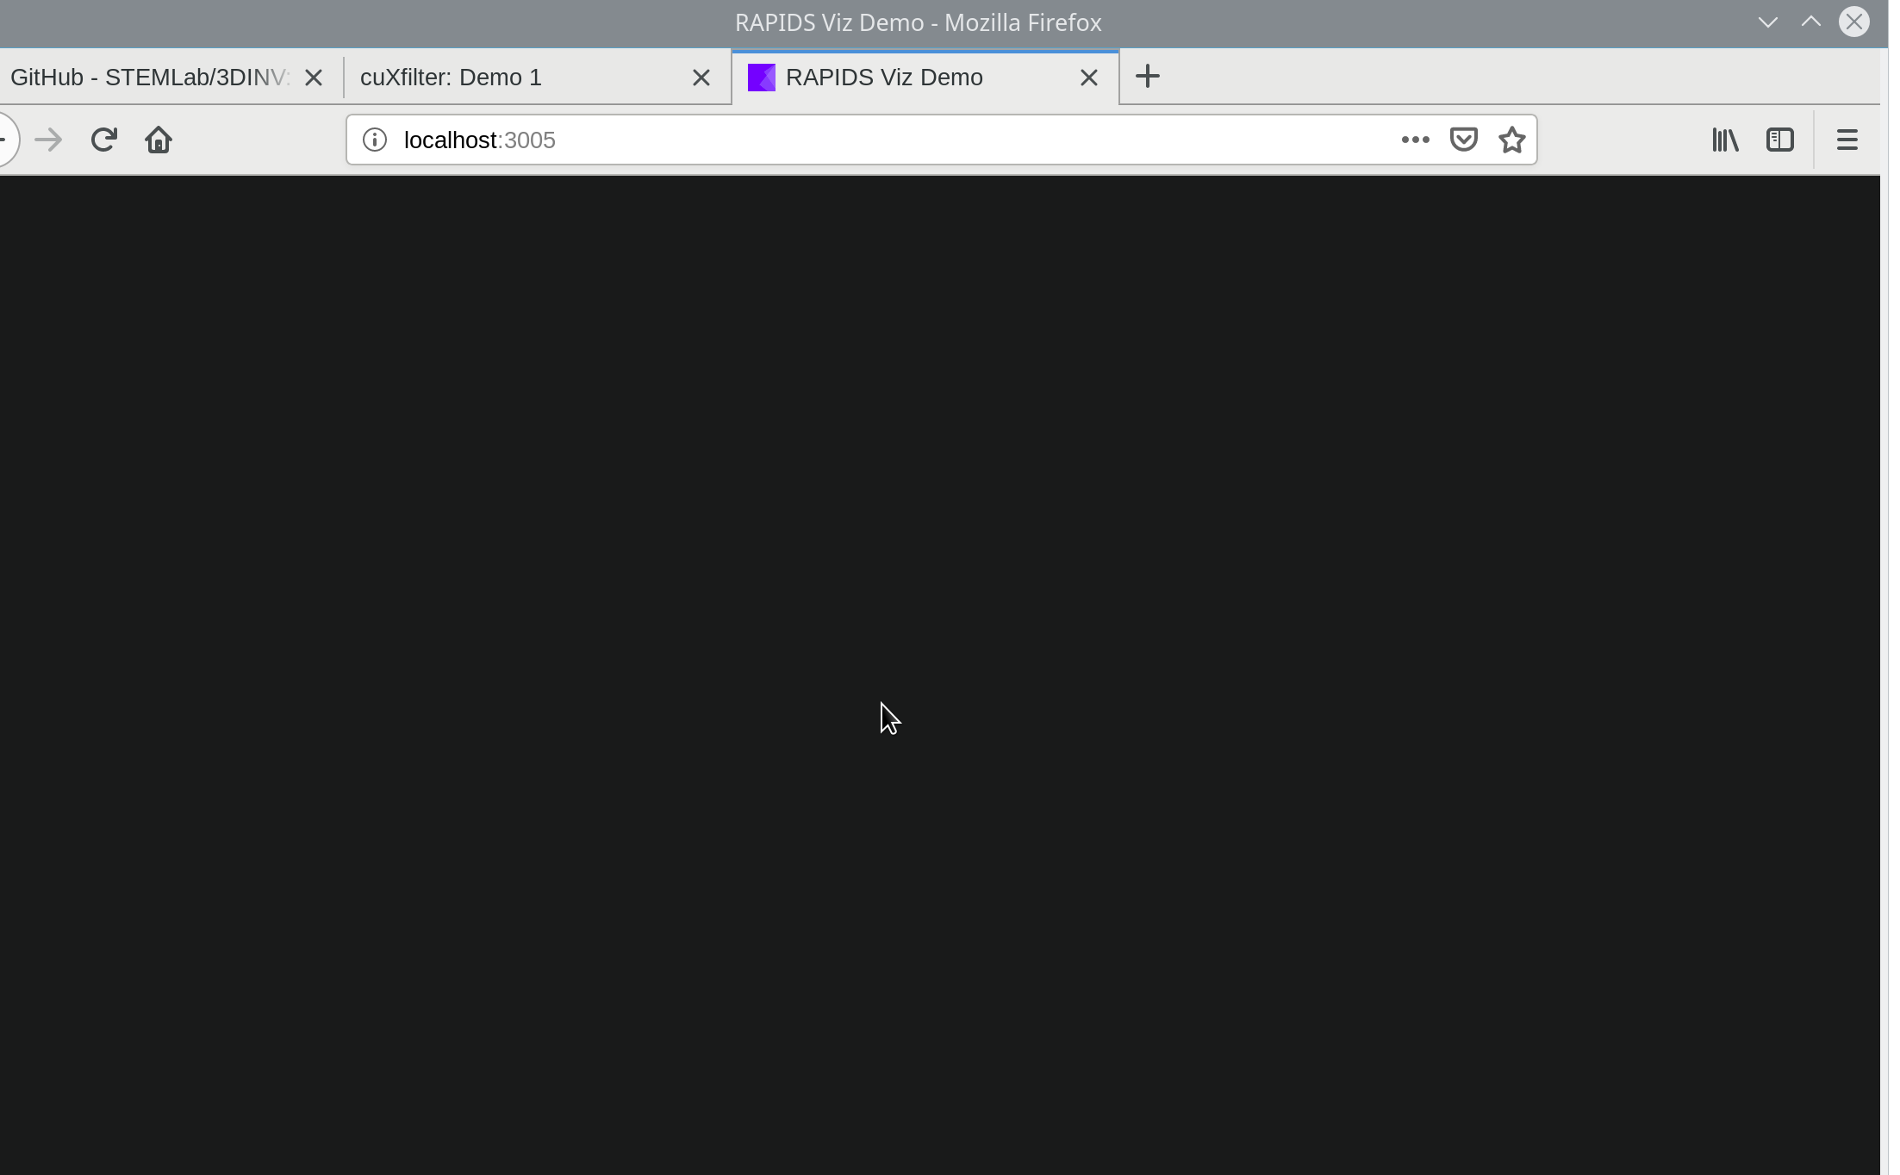The width and height of the screenshot is (1900, 1175).
Task: Reload the current page
Action: click(x=103, y=140)
